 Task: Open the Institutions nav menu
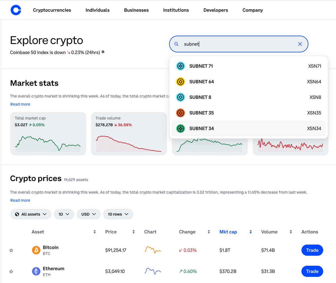[176, 10]
